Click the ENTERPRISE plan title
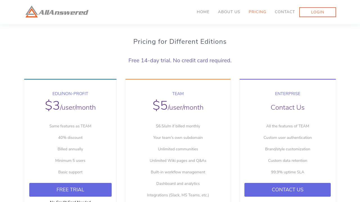 pyautogui.click(x=287, y=94)
